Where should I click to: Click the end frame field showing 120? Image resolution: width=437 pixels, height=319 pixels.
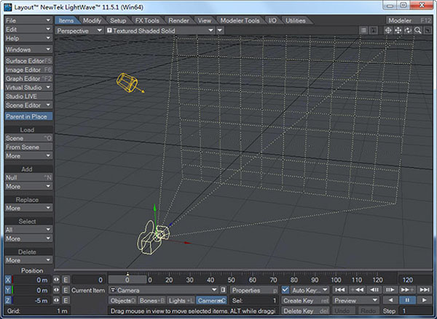point(416,280)
